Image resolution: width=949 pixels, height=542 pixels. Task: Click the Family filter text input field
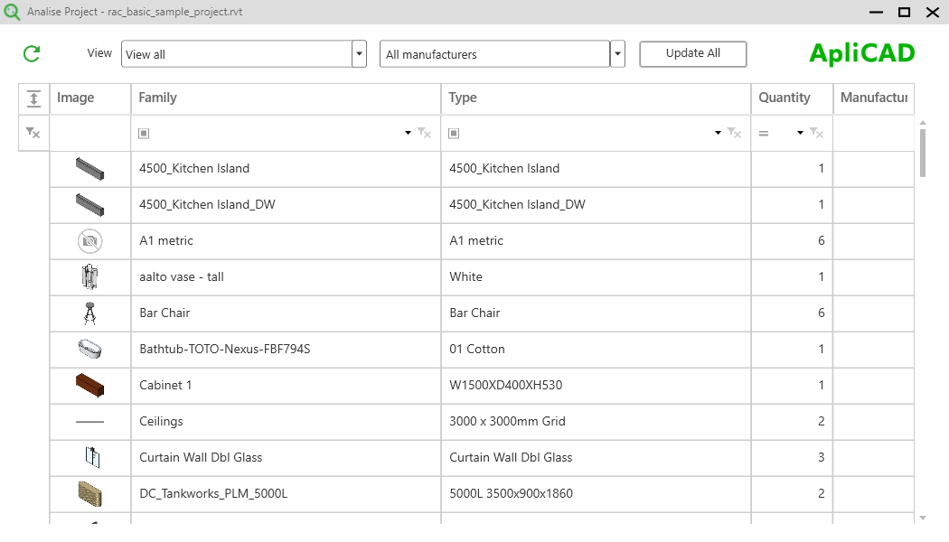point(271,133)
